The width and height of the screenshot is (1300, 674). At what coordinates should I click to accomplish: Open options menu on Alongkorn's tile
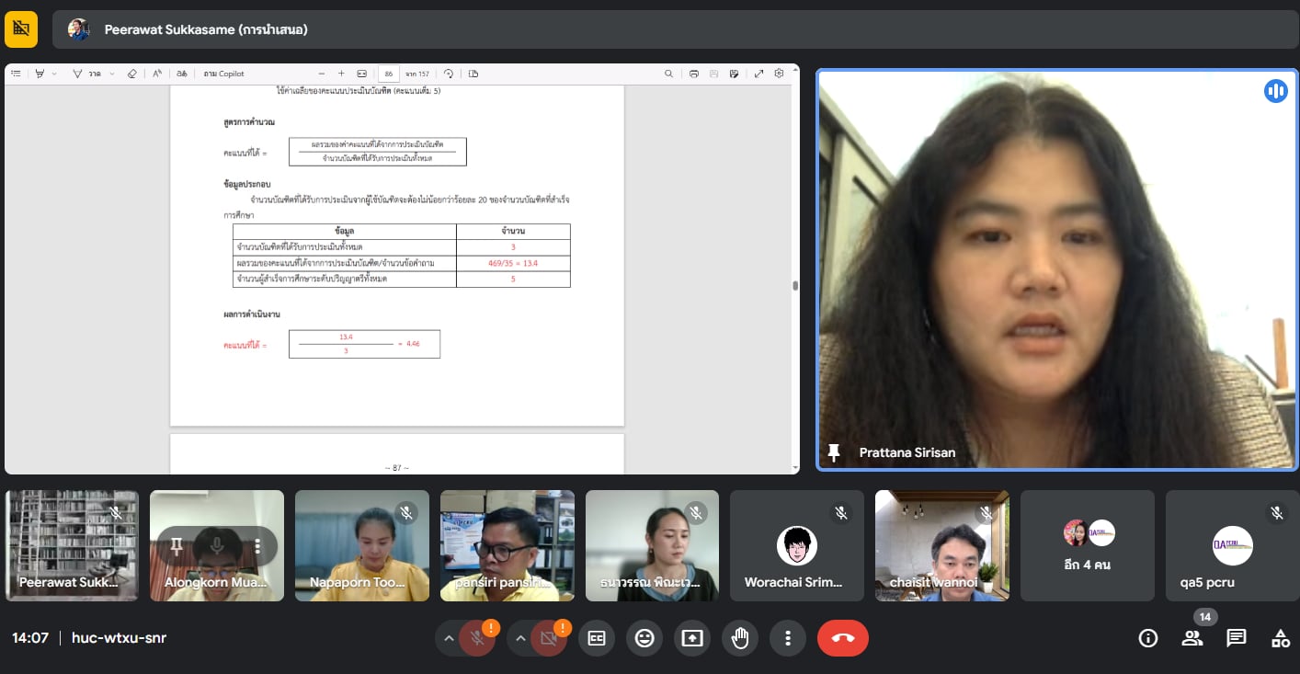(x=257, y=546)
